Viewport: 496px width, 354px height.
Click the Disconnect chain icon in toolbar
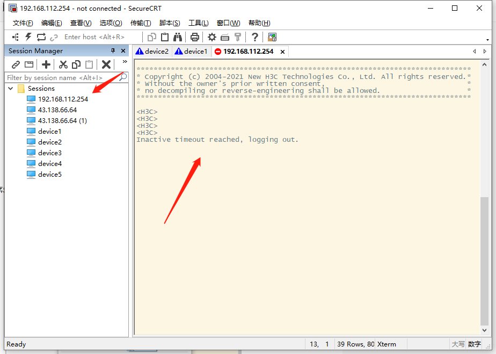54,38
